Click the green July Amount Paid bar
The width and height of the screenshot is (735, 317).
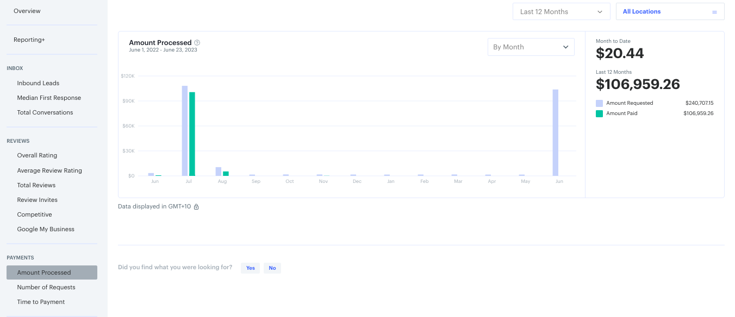192,134
